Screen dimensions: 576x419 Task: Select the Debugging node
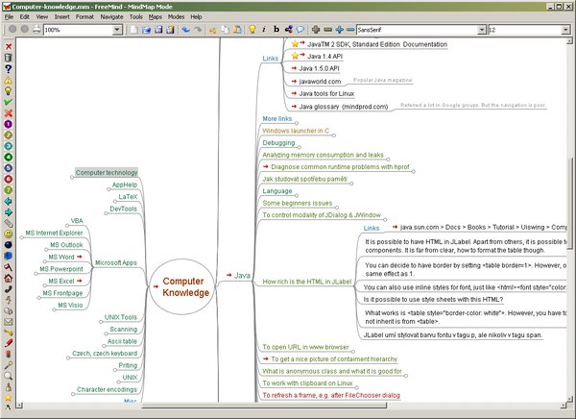pyautogui.click(x=278, y=142)
